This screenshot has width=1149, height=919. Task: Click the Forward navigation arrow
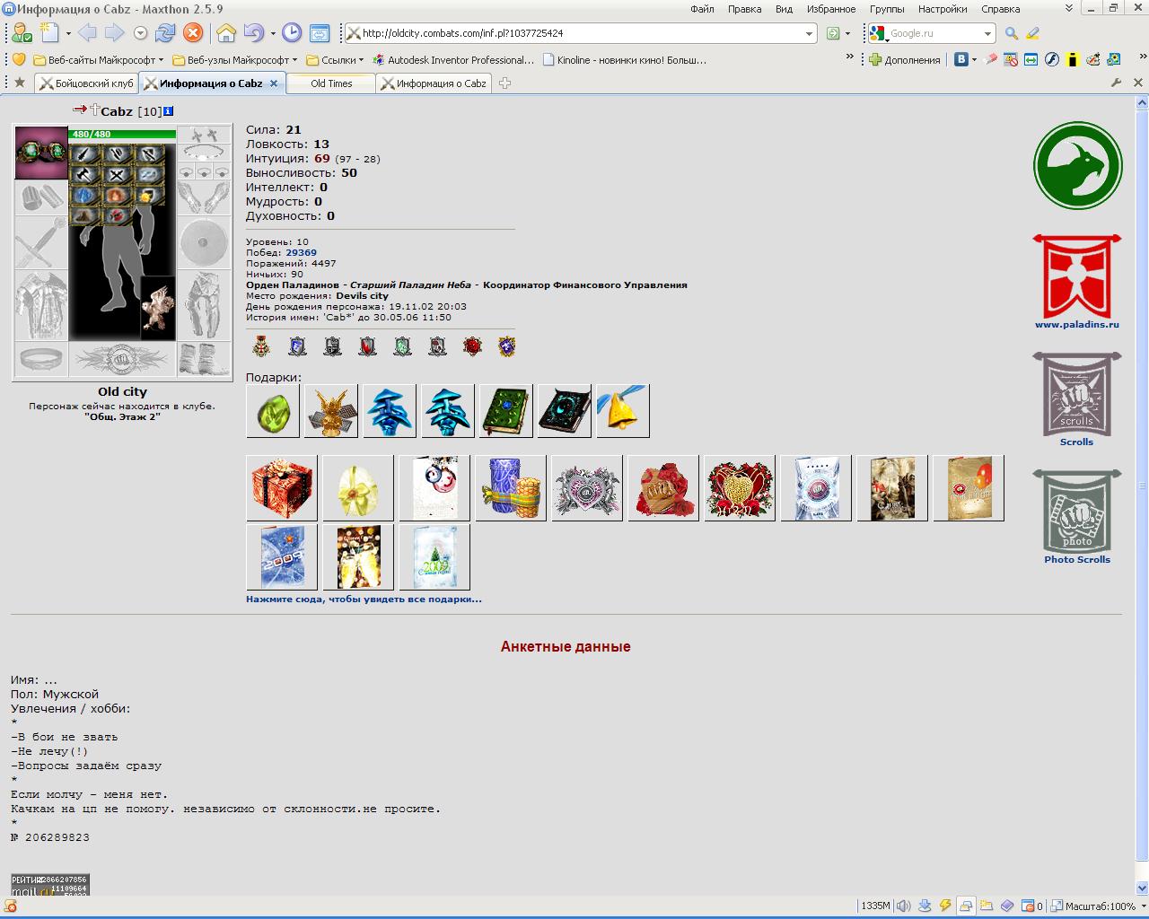115,33
